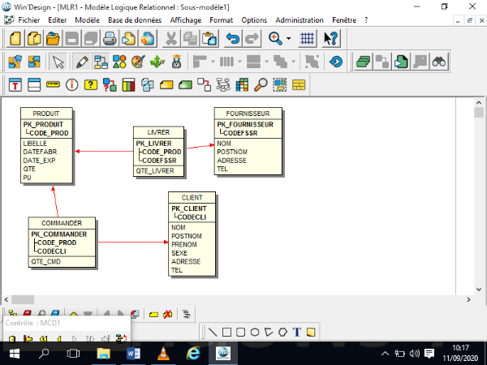Screen dimensions: 487x365
Task: Click the Undo arrow icon
Action: click(233, 38)
